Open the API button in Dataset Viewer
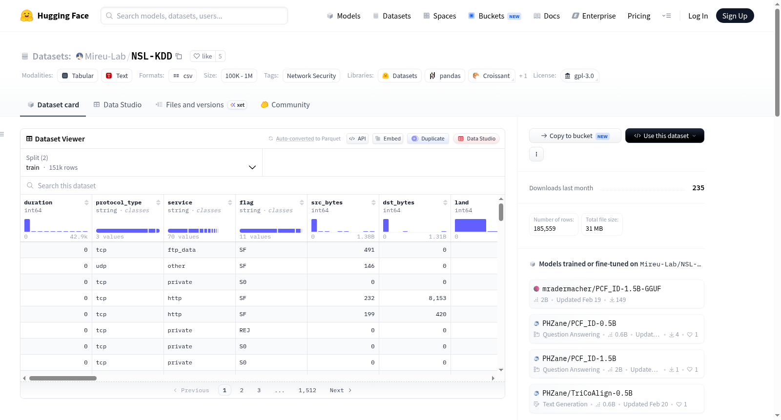This screenshot has height=420, width=781. (357, 139)
